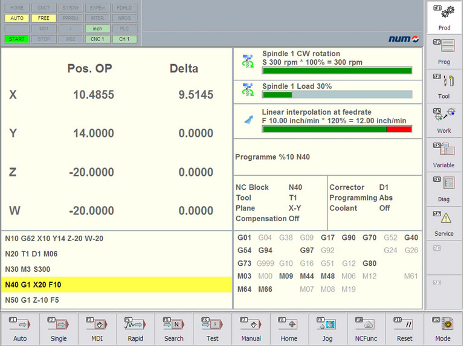Toggle the yellow AUTO status indicator

16,18
